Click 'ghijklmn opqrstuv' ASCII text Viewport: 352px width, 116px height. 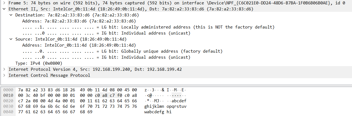coord(165,106)
